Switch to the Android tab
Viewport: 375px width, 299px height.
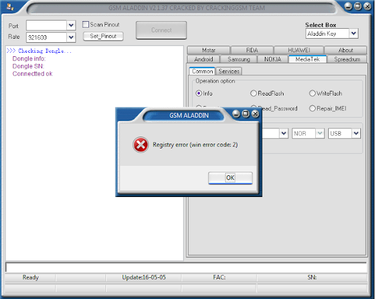tap(203, 59)
